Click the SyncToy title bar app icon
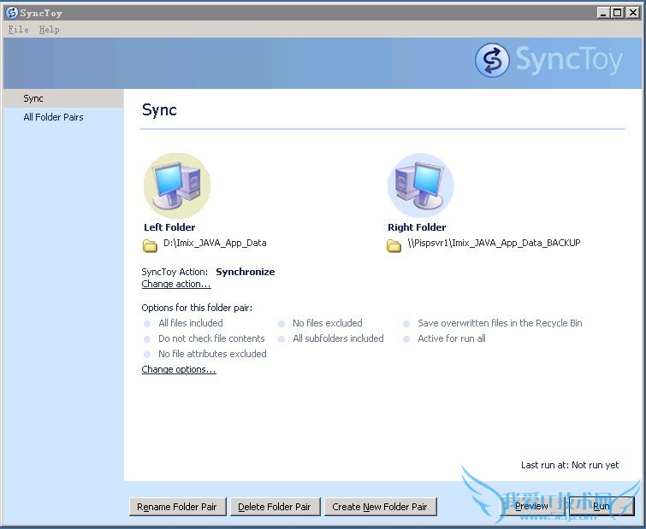646x529 pixels. click(x=11, y=13)
